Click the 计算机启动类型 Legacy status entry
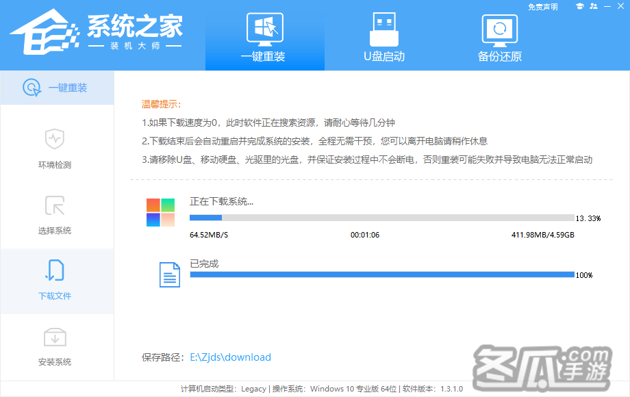Image resolution: width=630 pixels, height=397 pixels. (223, 389)
